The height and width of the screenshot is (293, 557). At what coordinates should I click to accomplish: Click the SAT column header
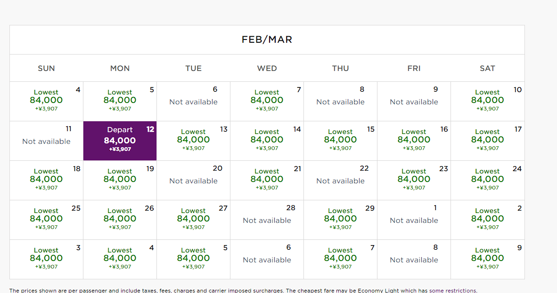(488, 68)
